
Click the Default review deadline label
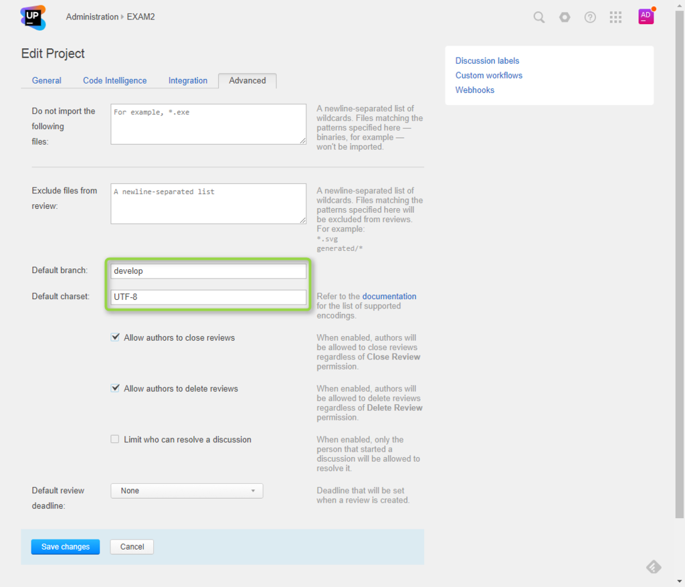point(58,498)
